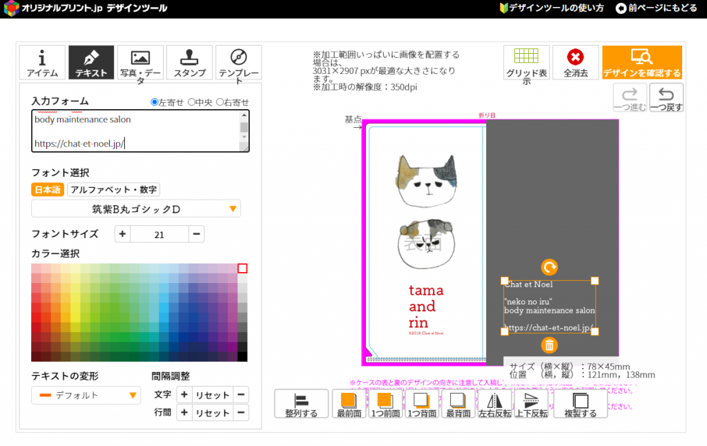Flip horizontally with 左右反転
Viewport: 707px width, 446px height.
[494, 404]
